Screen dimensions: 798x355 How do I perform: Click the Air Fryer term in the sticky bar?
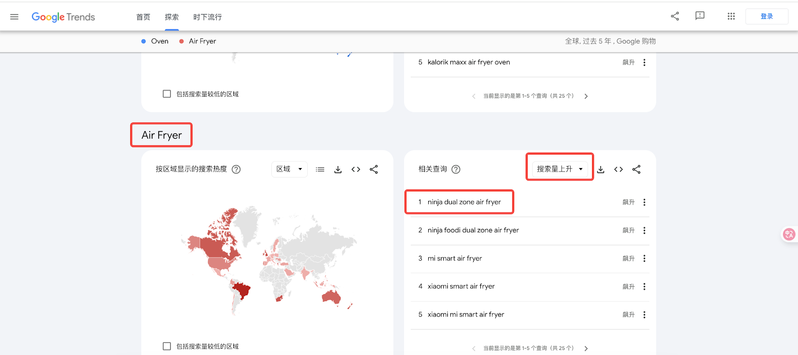coord(202,41)
